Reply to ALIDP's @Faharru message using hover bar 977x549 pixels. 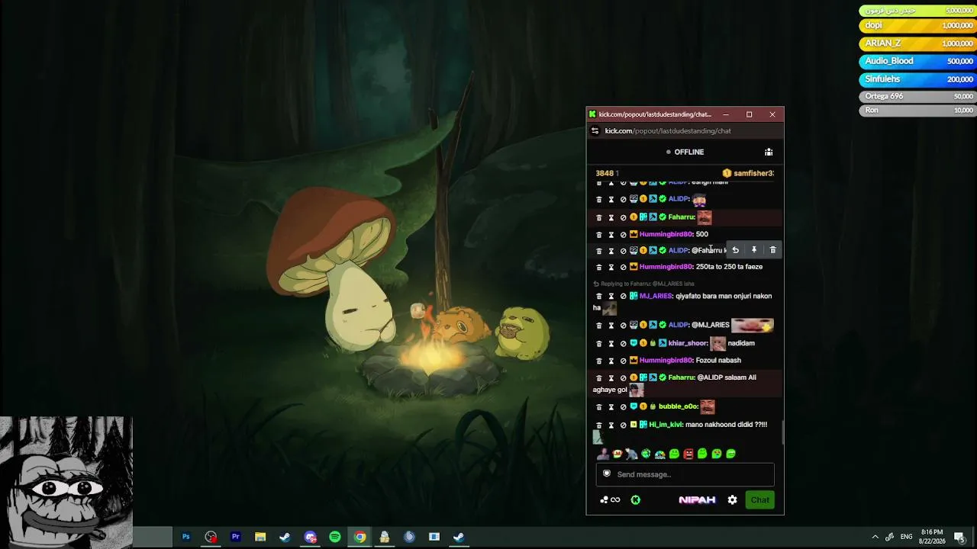(x=735, y=250)
